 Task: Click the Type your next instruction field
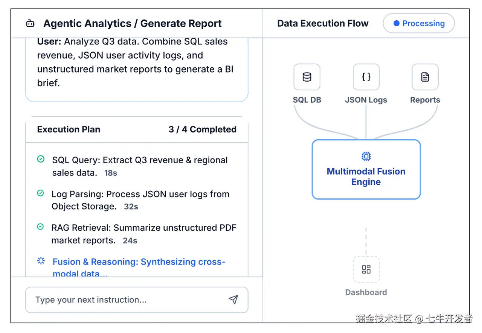(x=128, y=300)
